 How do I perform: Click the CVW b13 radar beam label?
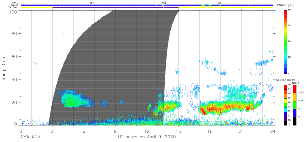click(30, 137)
